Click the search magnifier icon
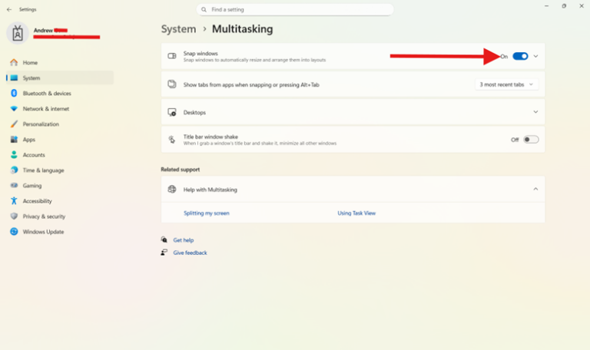This screenshot has width=590, height=350. pos(204,10)
